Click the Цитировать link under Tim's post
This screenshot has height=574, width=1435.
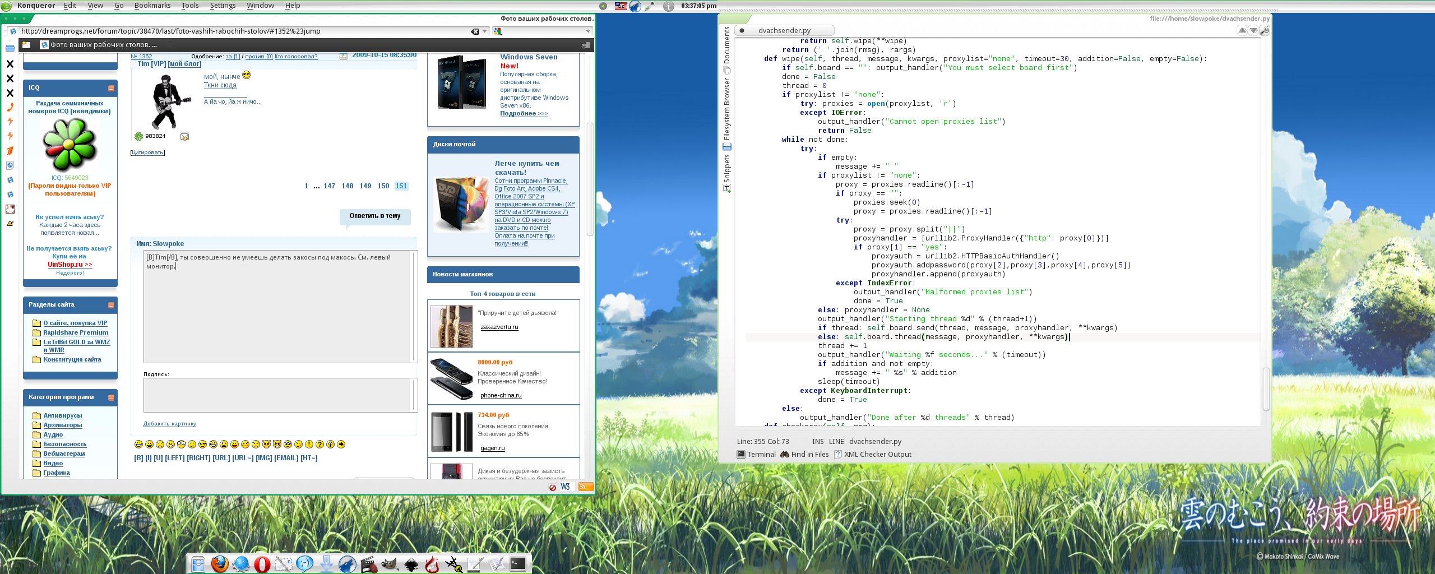[147, 152]
